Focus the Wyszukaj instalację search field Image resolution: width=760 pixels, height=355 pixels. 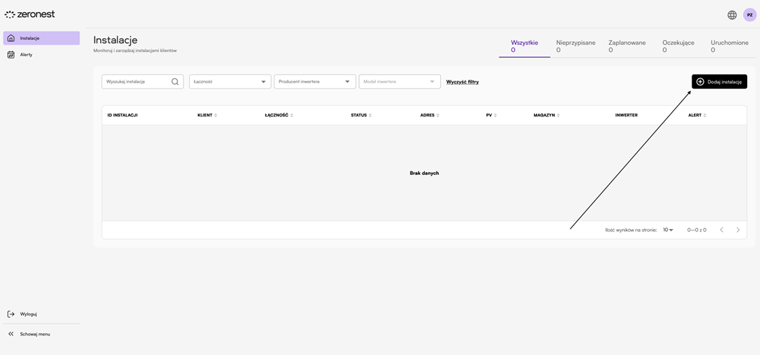(x=135, y=82)
